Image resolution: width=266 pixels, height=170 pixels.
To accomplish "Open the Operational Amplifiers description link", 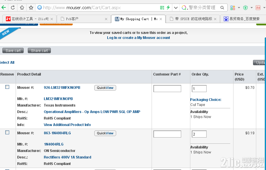I will [92, 112].
